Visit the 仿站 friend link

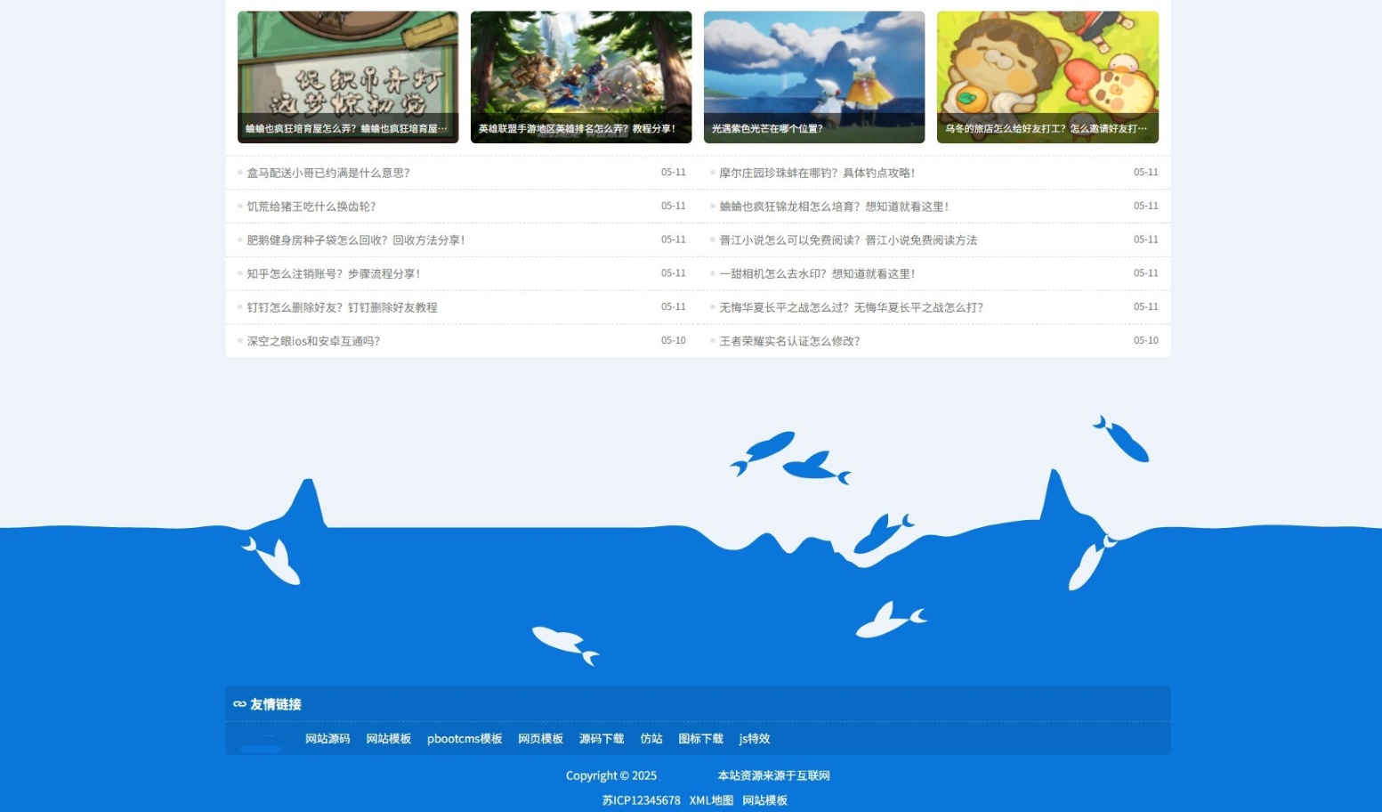651,739
